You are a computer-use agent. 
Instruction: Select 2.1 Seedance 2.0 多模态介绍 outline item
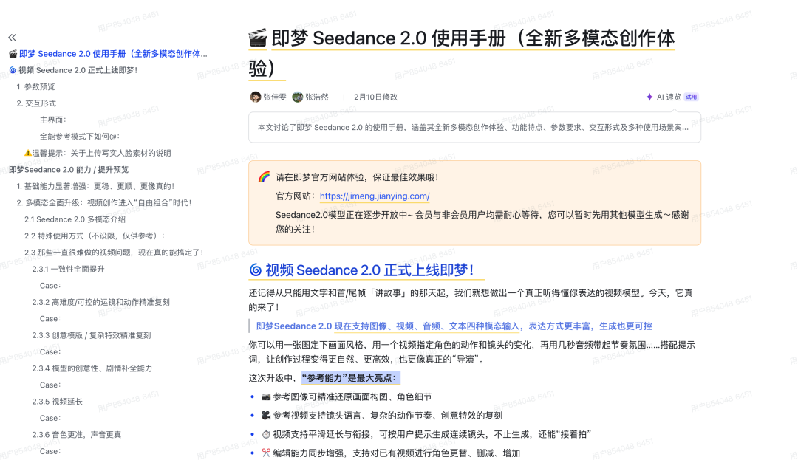click(x=75, y=219)
